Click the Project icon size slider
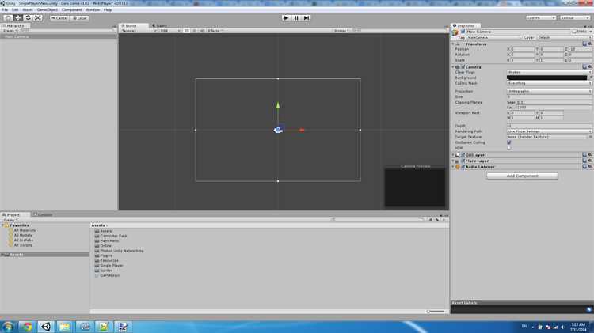The height and width of the screenshot is (333, 594). [x=436, y=312]
